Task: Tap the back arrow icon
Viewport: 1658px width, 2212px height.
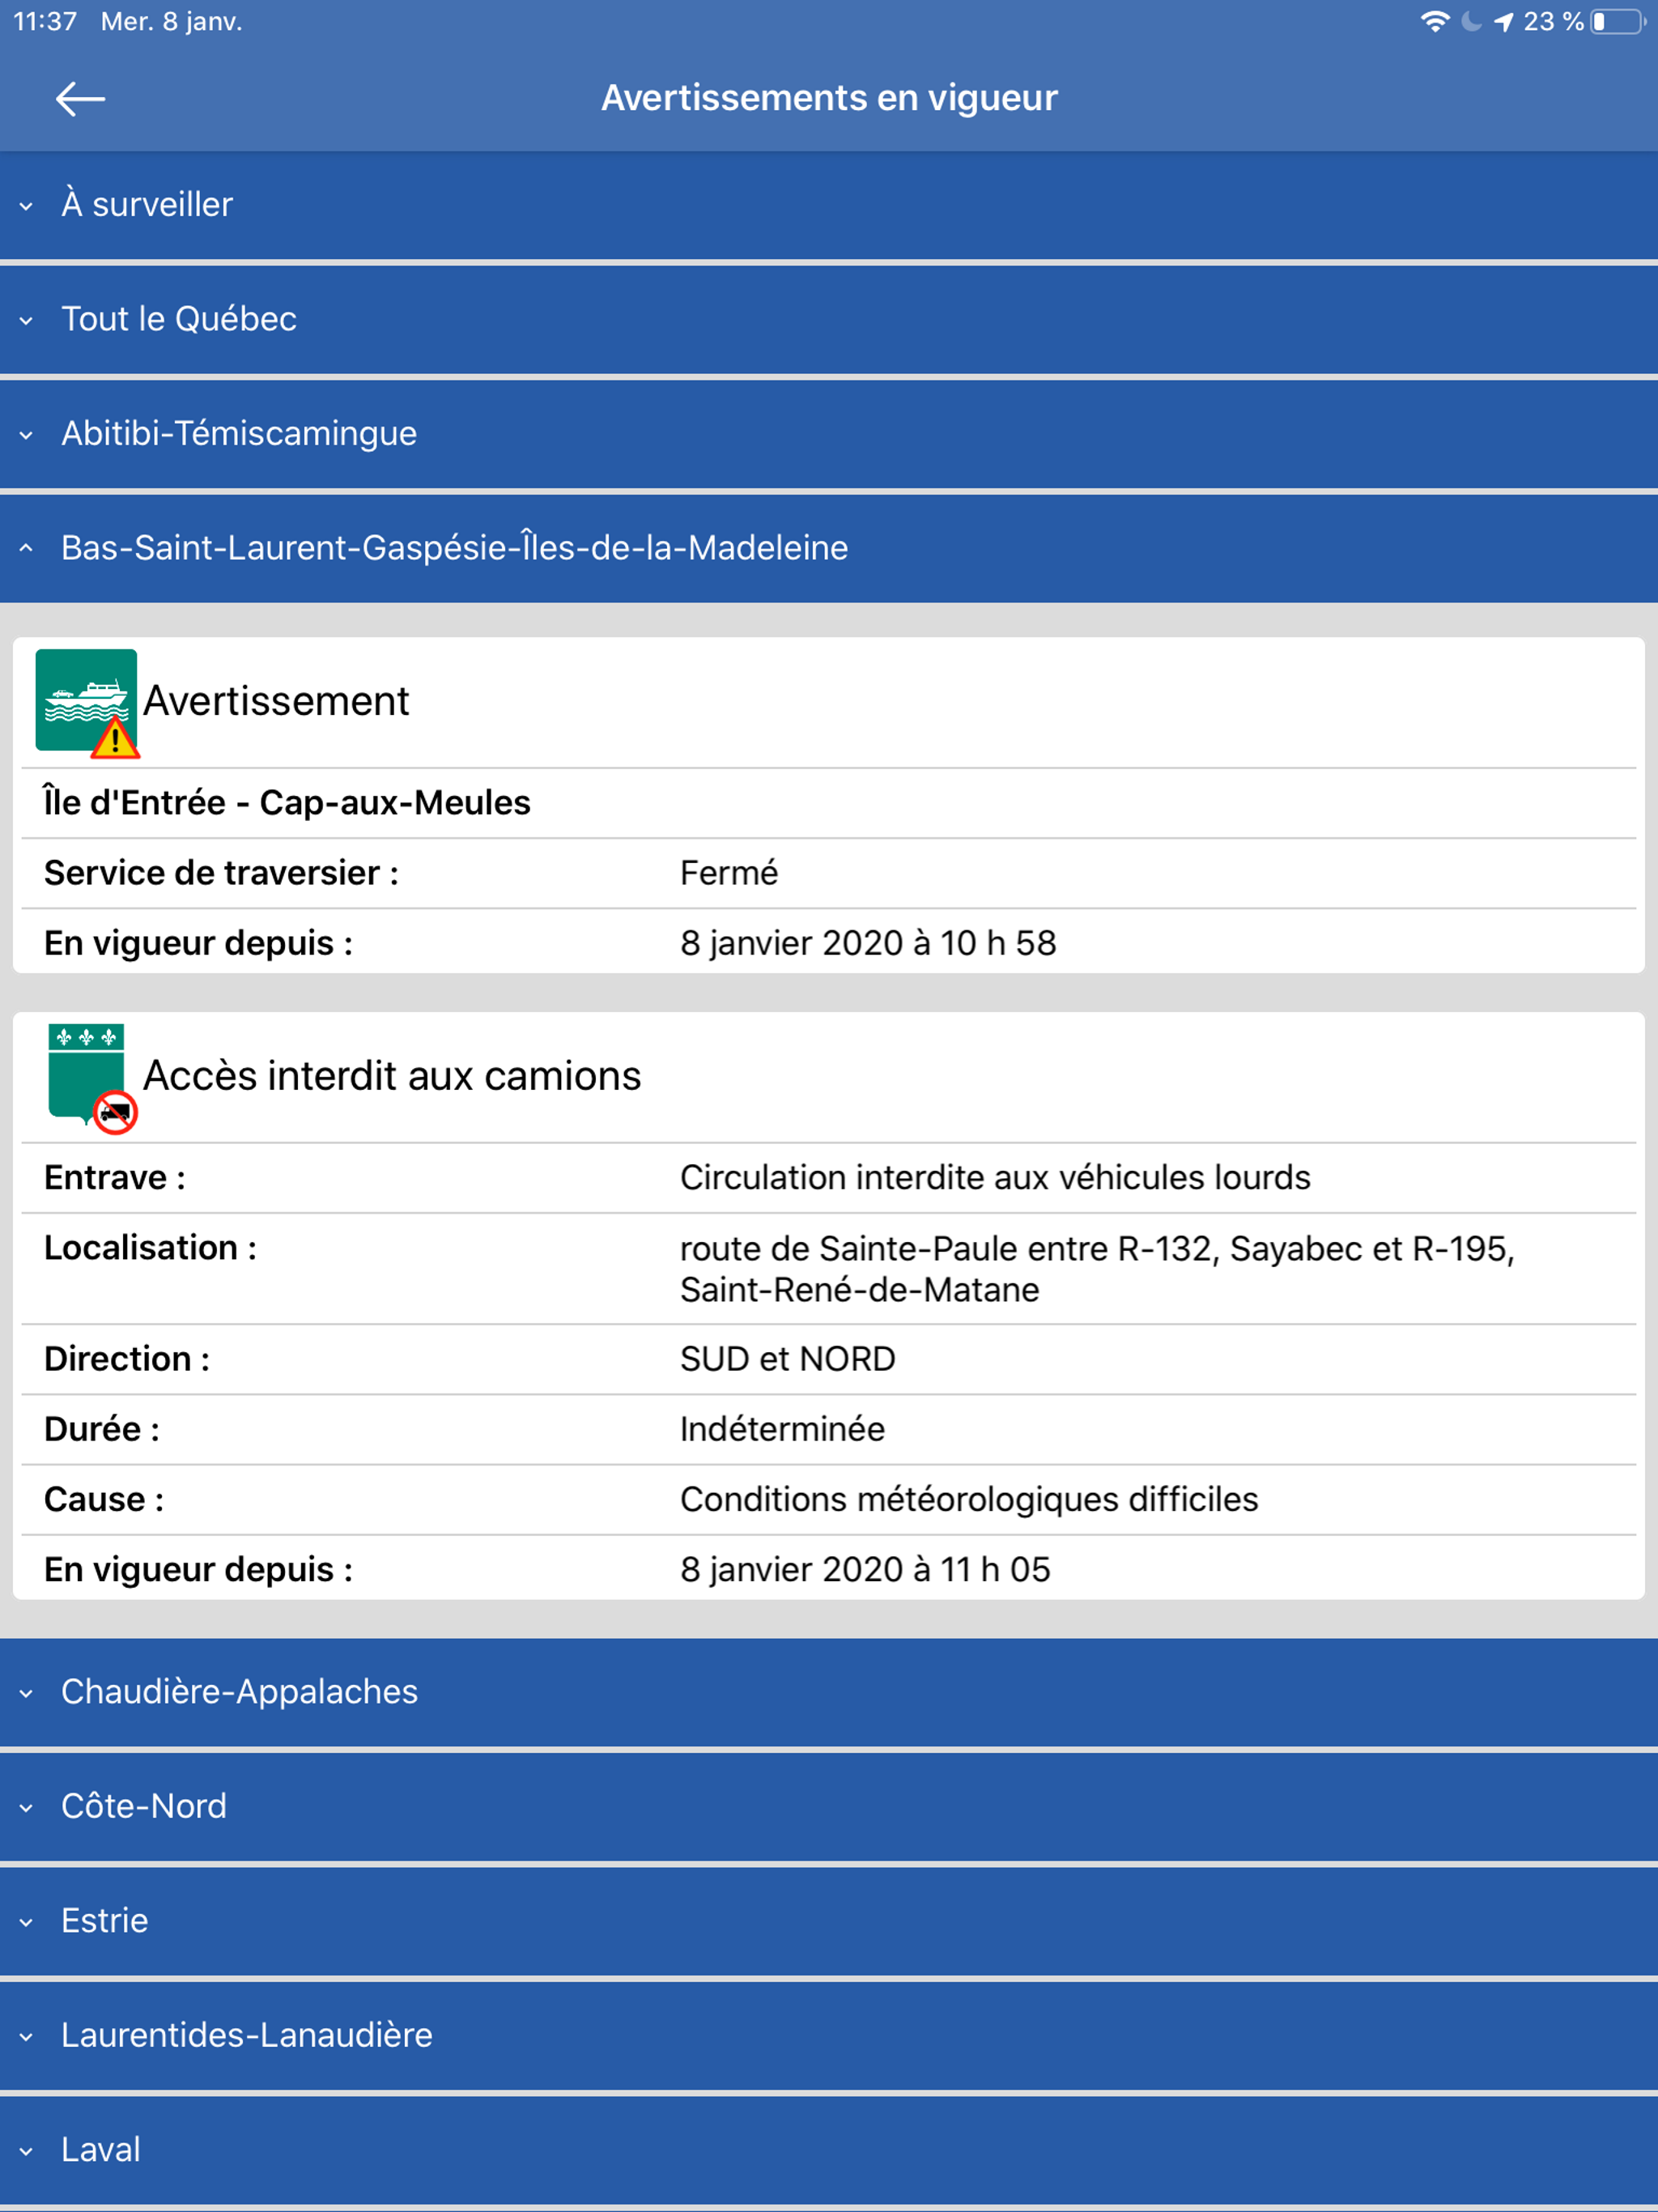Action: pos(80,98)
